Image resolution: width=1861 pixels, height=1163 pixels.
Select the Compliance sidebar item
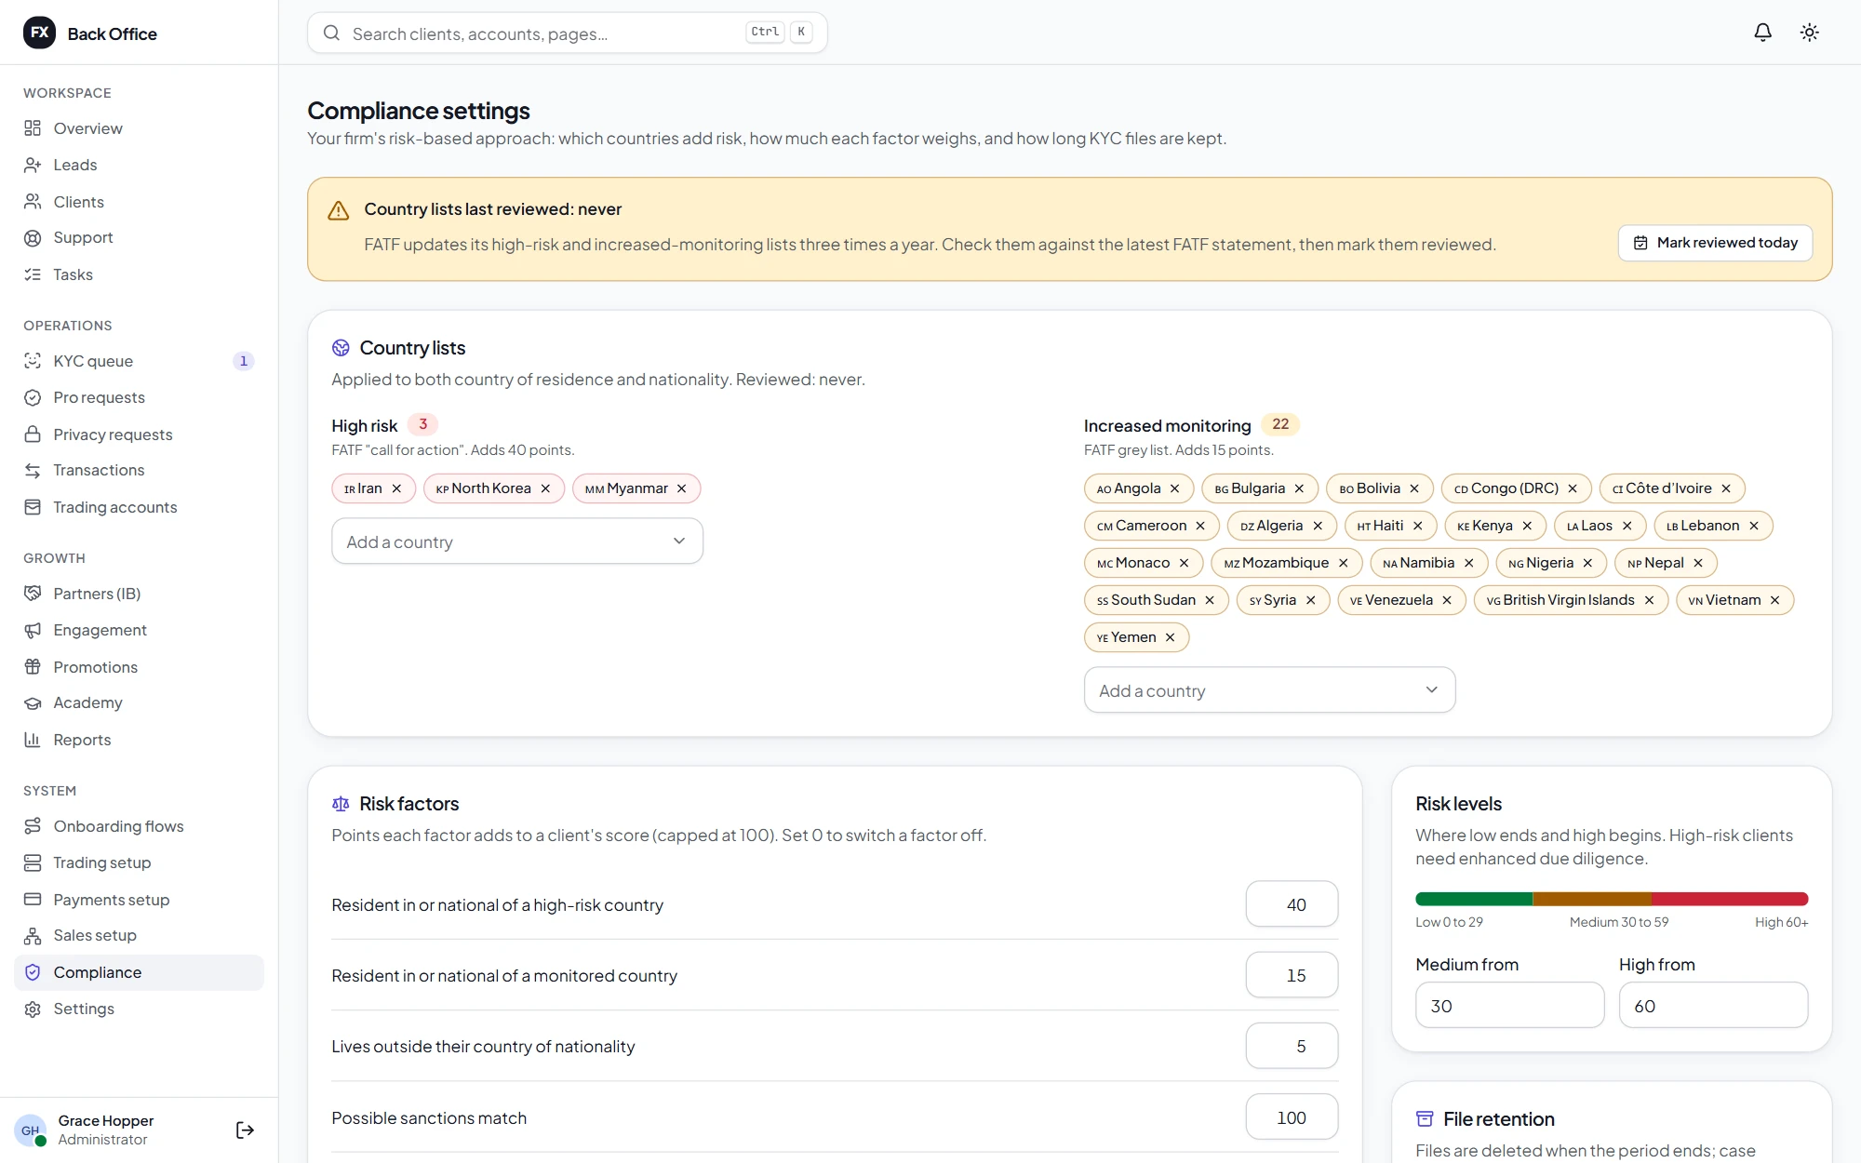139,972
